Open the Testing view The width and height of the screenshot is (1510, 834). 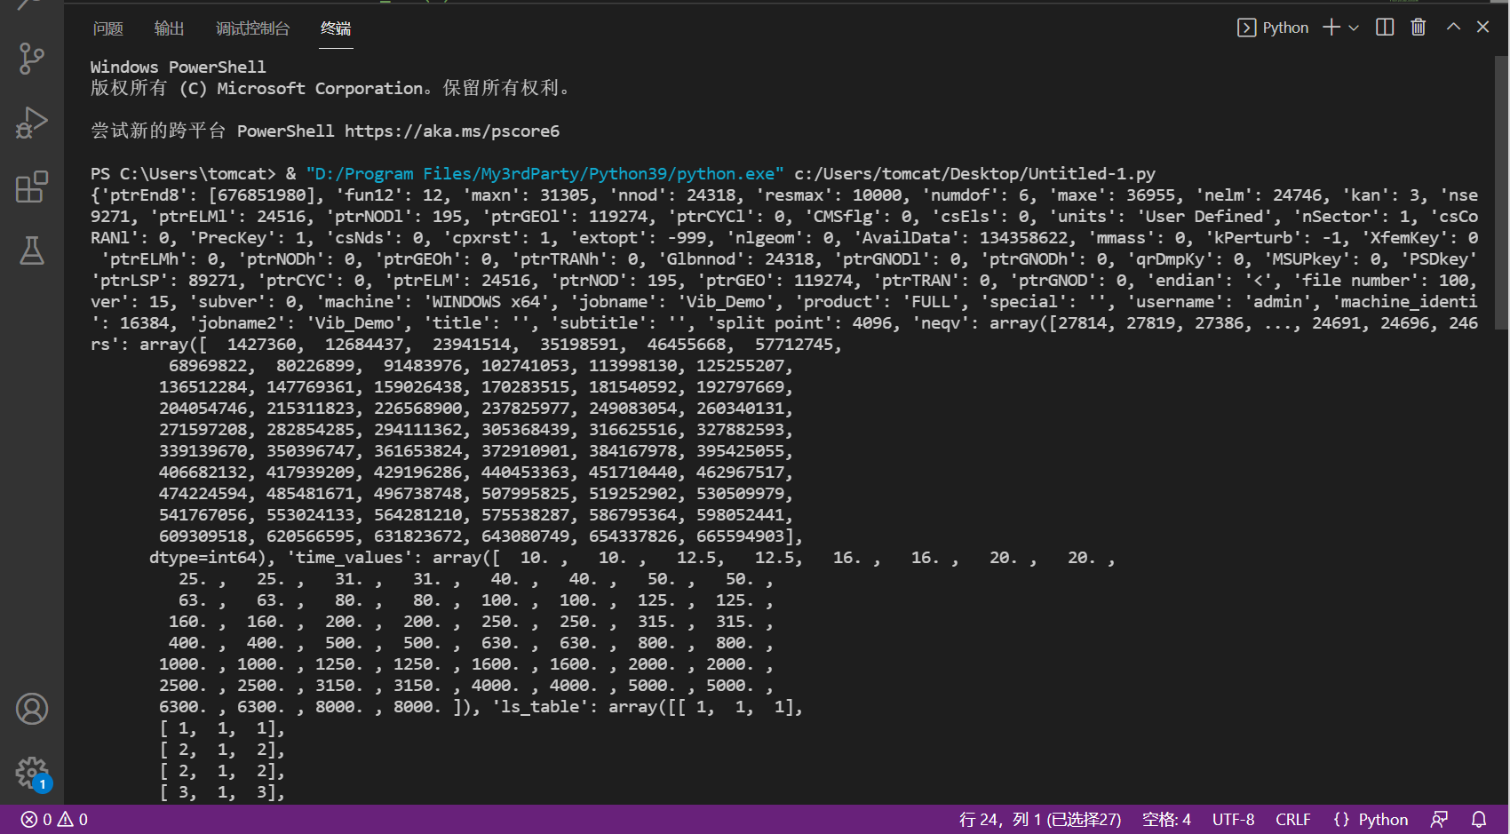[x=32, y=251]
